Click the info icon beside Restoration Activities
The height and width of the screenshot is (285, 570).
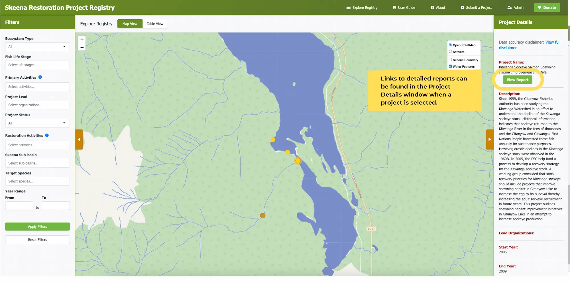[47, 135]
